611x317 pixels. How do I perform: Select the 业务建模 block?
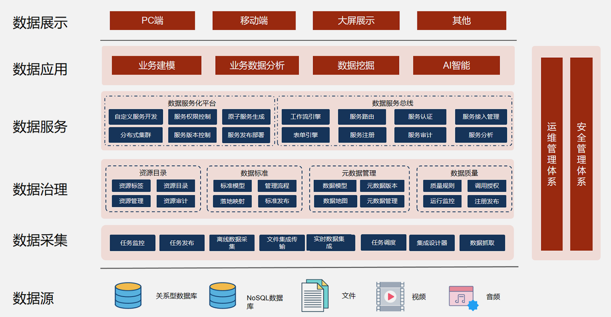click(157, 65)
